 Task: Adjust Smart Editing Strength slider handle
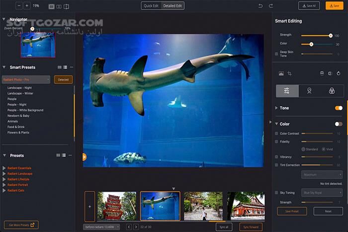click(x=331, y=36)
